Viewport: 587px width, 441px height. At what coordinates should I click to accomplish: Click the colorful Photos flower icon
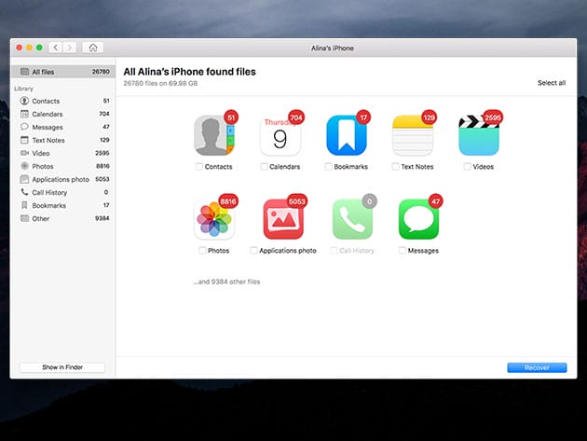(213, 220)
